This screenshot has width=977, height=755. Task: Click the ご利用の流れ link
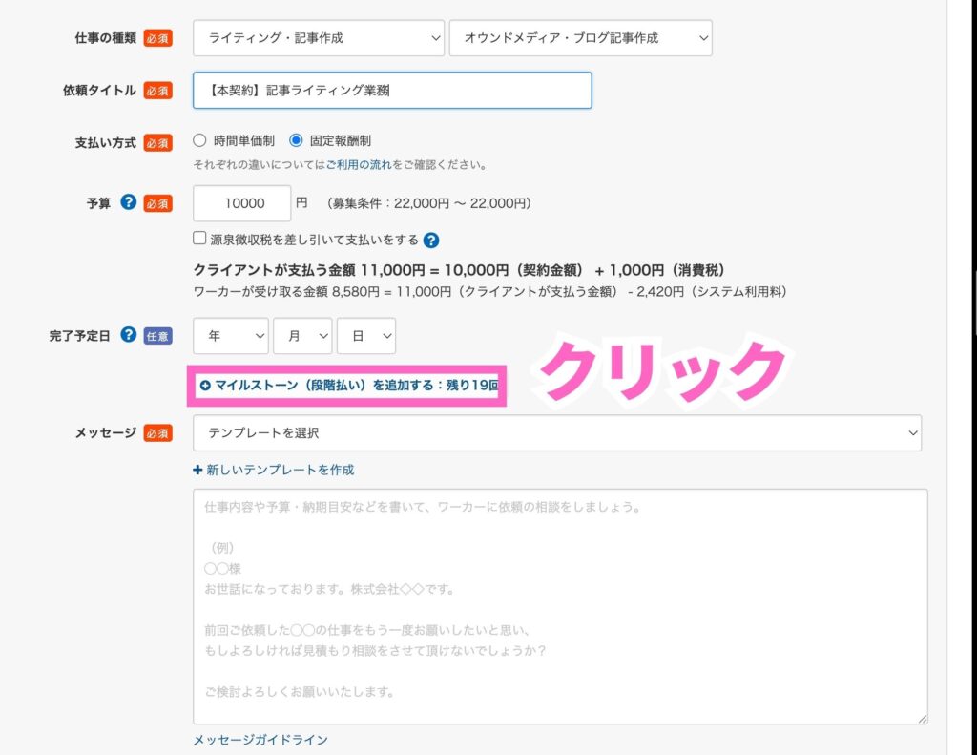coord(358,164)
